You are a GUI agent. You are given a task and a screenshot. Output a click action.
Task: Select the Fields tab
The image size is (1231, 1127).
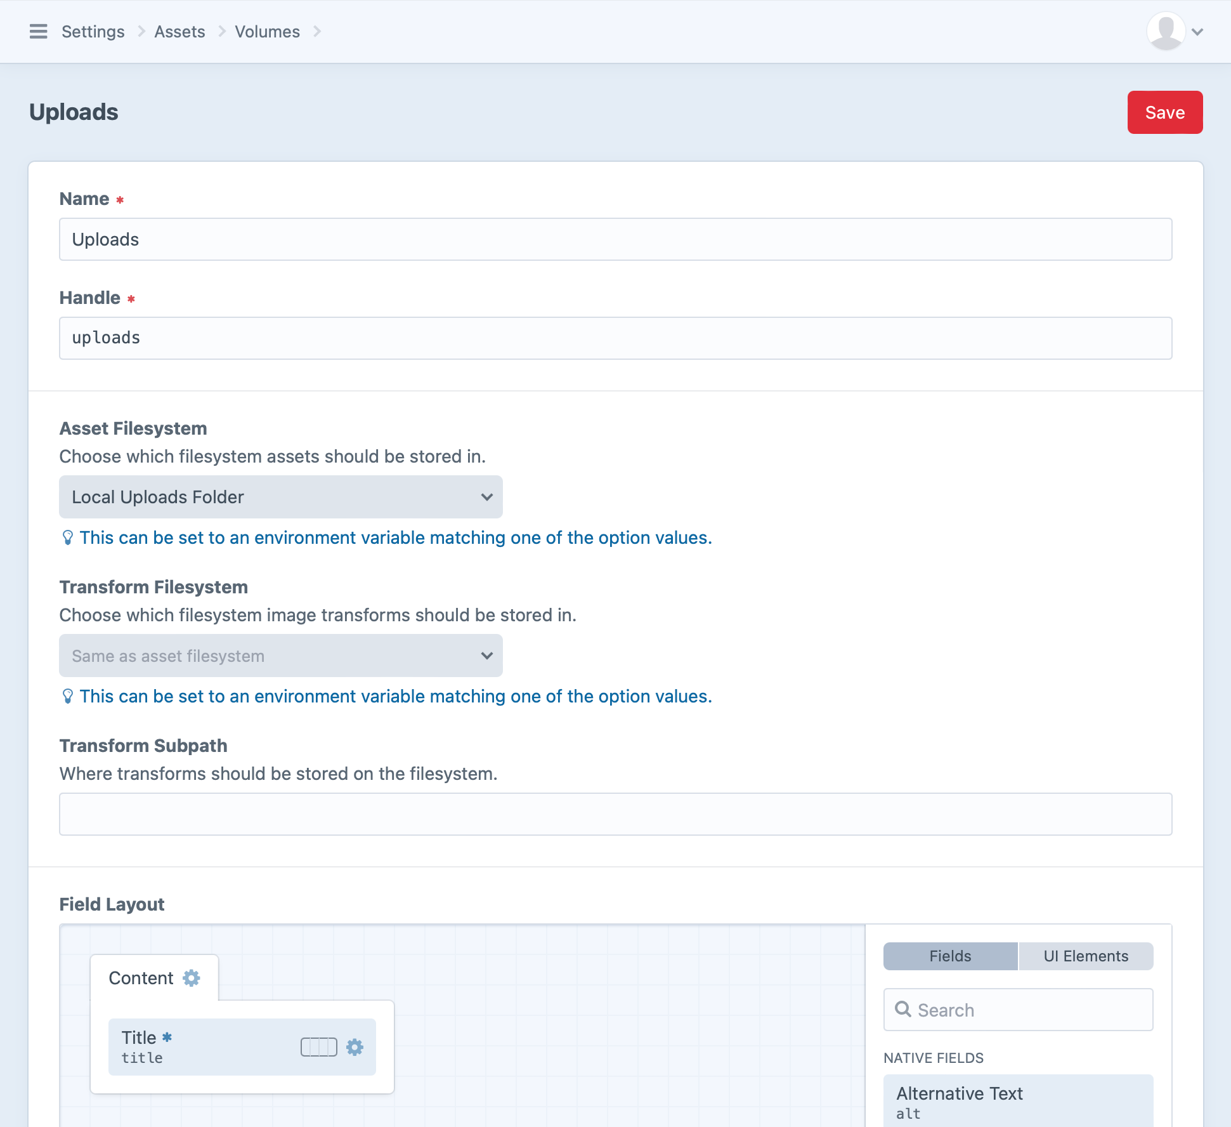(949, 956)
